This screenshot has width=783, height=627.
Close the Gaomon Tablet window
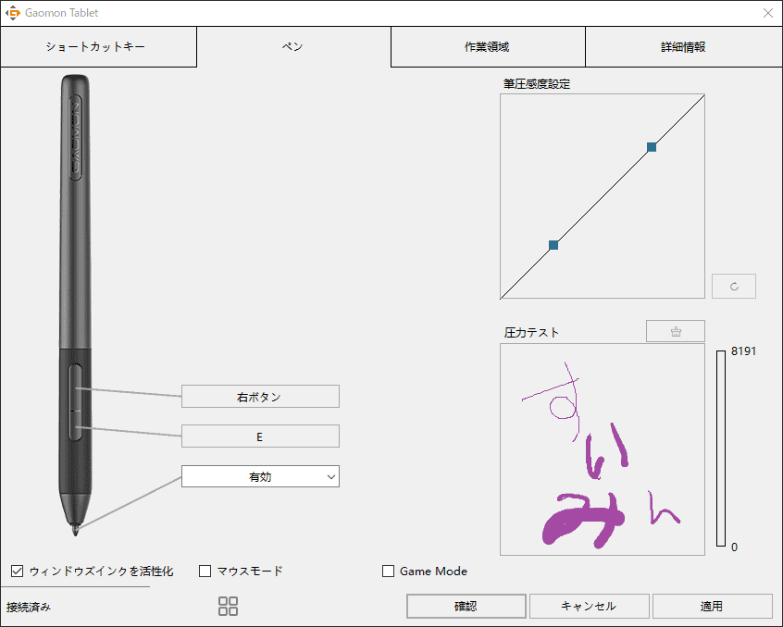click(x=768, y=13)
